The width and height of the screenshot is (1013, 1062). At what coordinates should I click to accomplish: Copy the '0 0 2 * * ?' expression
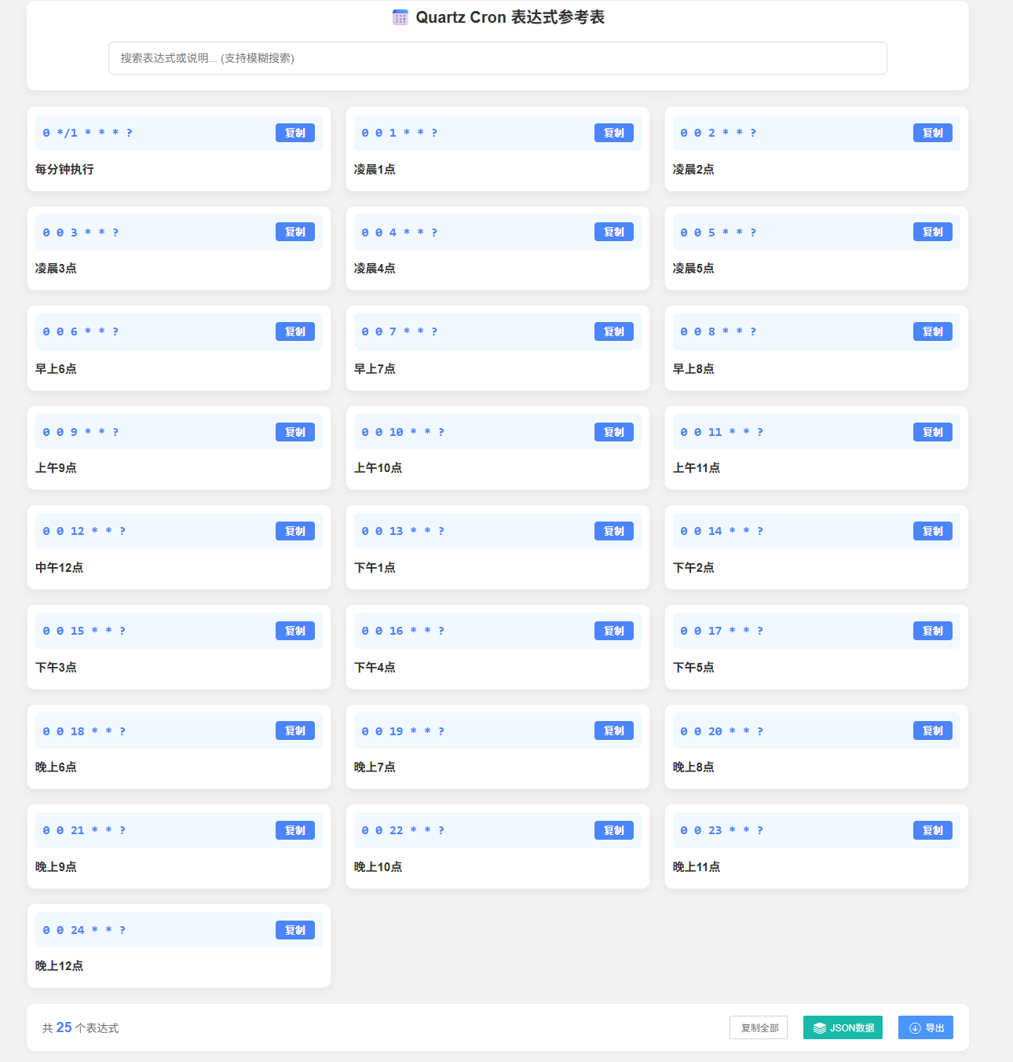[933, 133]
